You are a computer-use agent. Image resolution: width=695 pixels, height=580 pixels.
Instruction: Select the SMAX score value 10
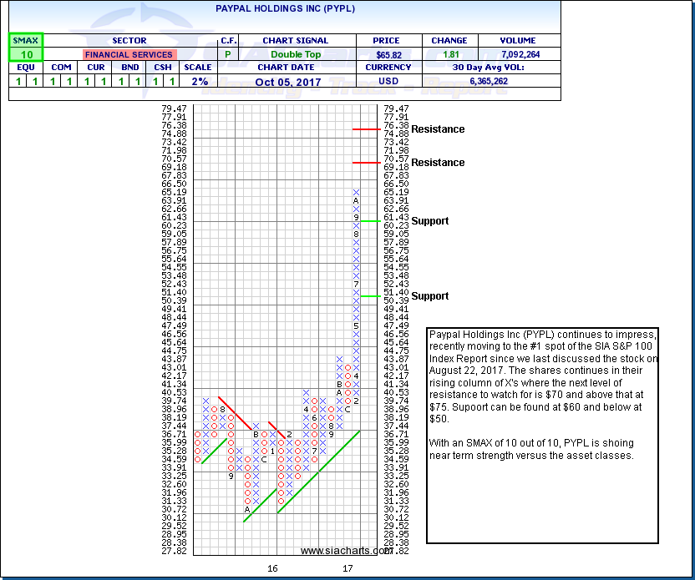pyautogui.click(x=25, y=54)
